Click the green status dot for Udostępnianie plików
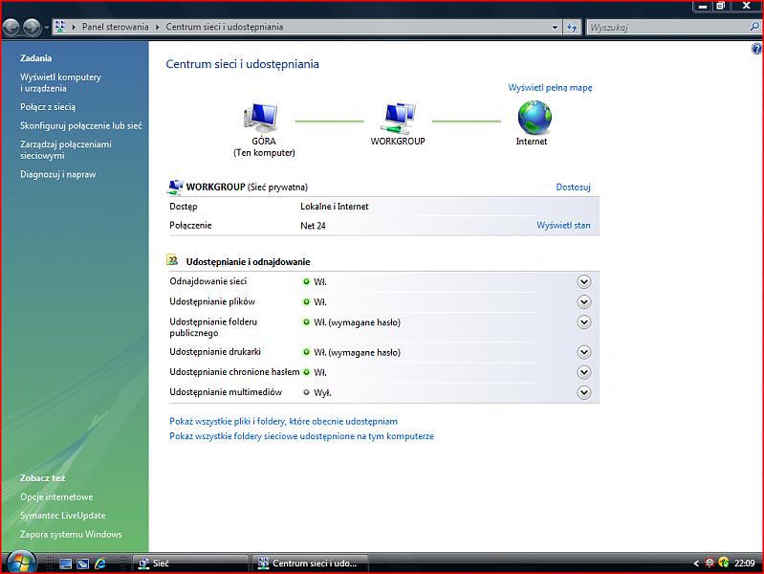This screenshot has width=764, height=574. pos(306,302)
